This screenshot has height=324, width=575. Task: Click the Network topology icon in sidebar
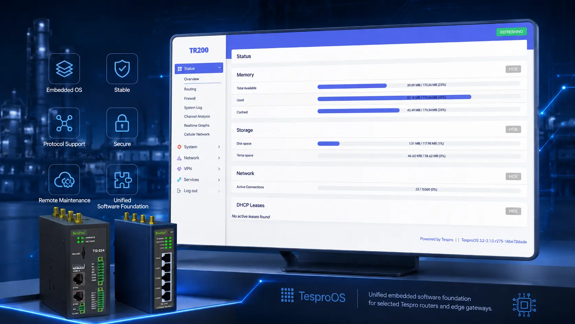coord(179,158)
